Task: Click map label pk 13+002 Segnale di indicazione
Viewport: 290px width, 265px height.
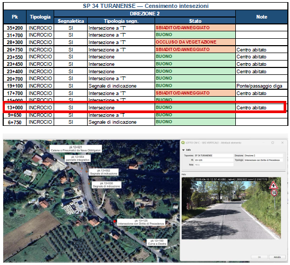Action: (x=104, y=172)
